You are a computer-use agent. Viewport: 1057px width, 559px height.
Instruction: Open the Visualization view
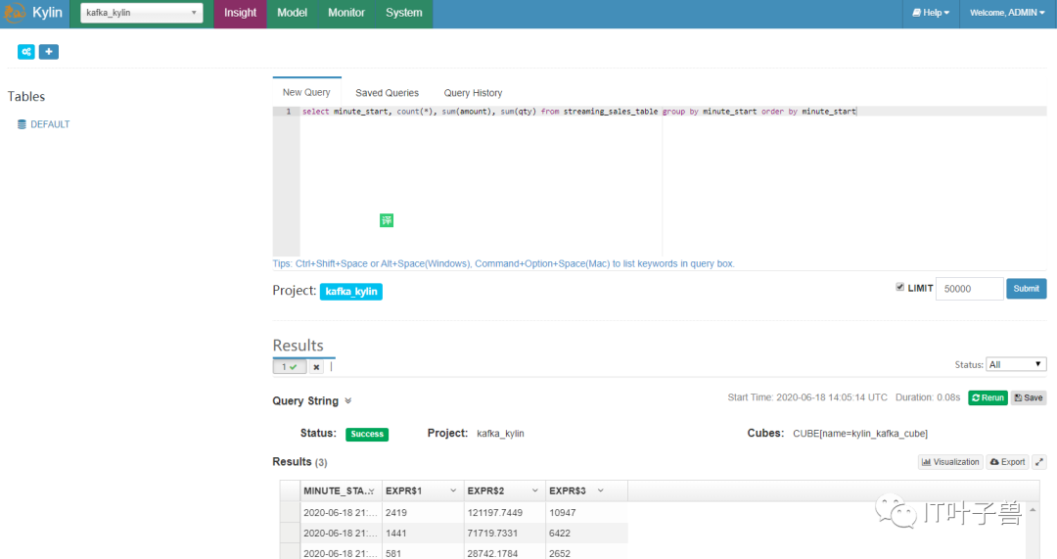[950, 462]
